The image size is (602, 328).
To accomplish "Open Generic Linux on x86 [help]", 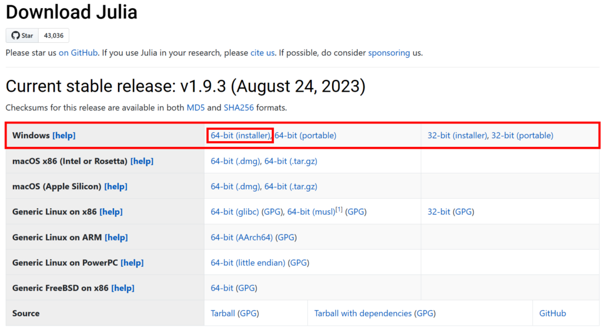I will (x=111, y=212).
